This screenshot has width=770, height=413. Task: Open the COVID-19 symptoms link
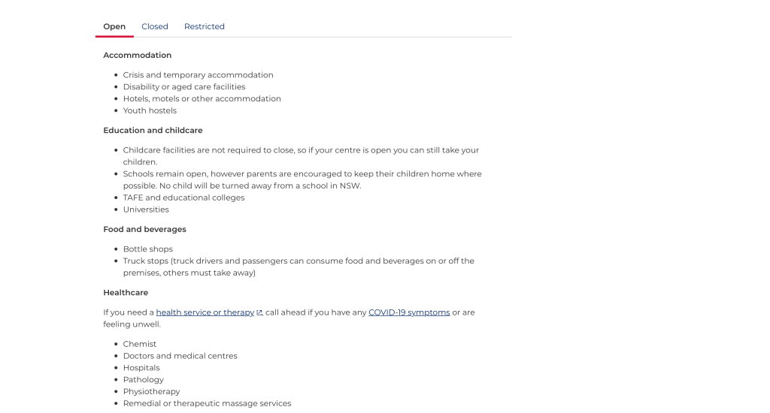point(409,312)
